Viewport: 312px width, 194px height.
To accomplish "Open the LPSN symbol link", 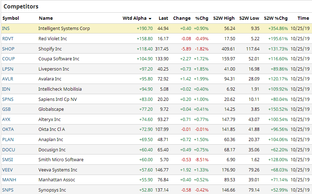I will [8, 69].
